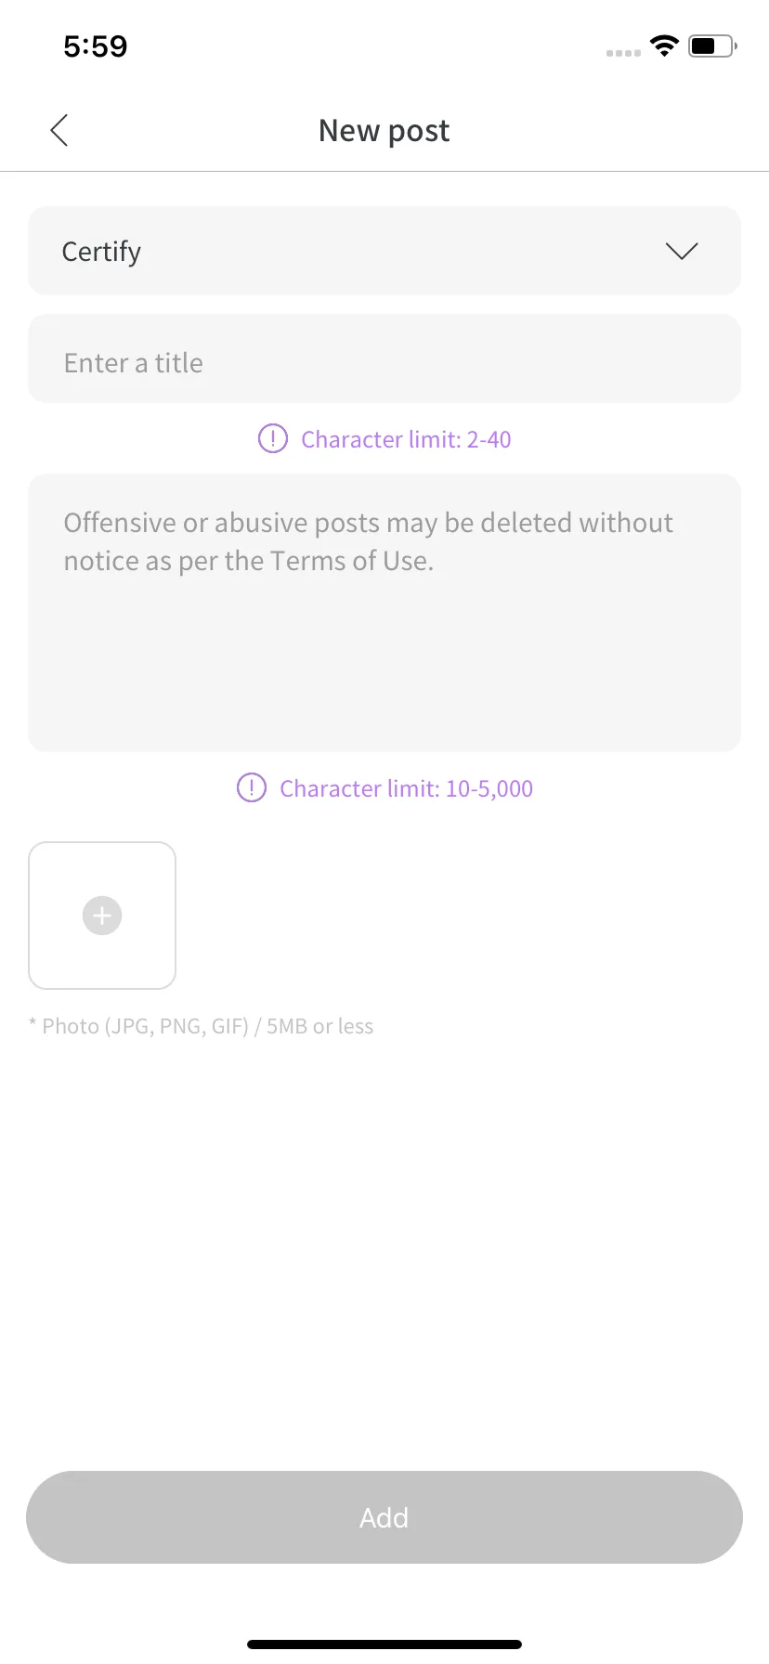This screenshot has height=1664, width=769.
Task: Tap the back arrow icon
Action: click(59, 131)
